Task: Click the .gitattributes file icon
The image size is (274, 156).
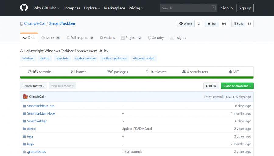Action: 24,151
